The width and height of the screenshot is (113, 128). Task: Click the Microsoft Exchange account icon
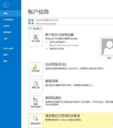coord(31,22)
